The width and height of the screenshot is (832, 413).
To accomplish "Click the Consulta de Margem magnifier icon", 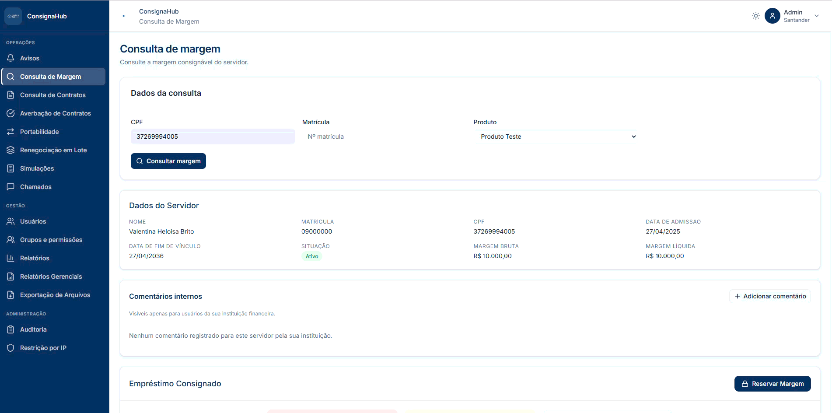I will click(10, 77).
